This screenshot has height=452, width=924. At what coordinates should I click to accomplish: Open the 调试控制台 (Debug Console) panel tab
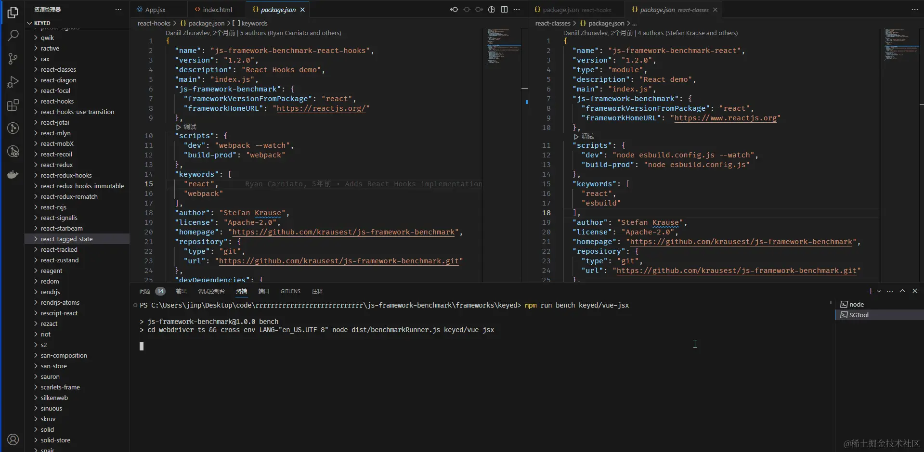tap(211, 291)
